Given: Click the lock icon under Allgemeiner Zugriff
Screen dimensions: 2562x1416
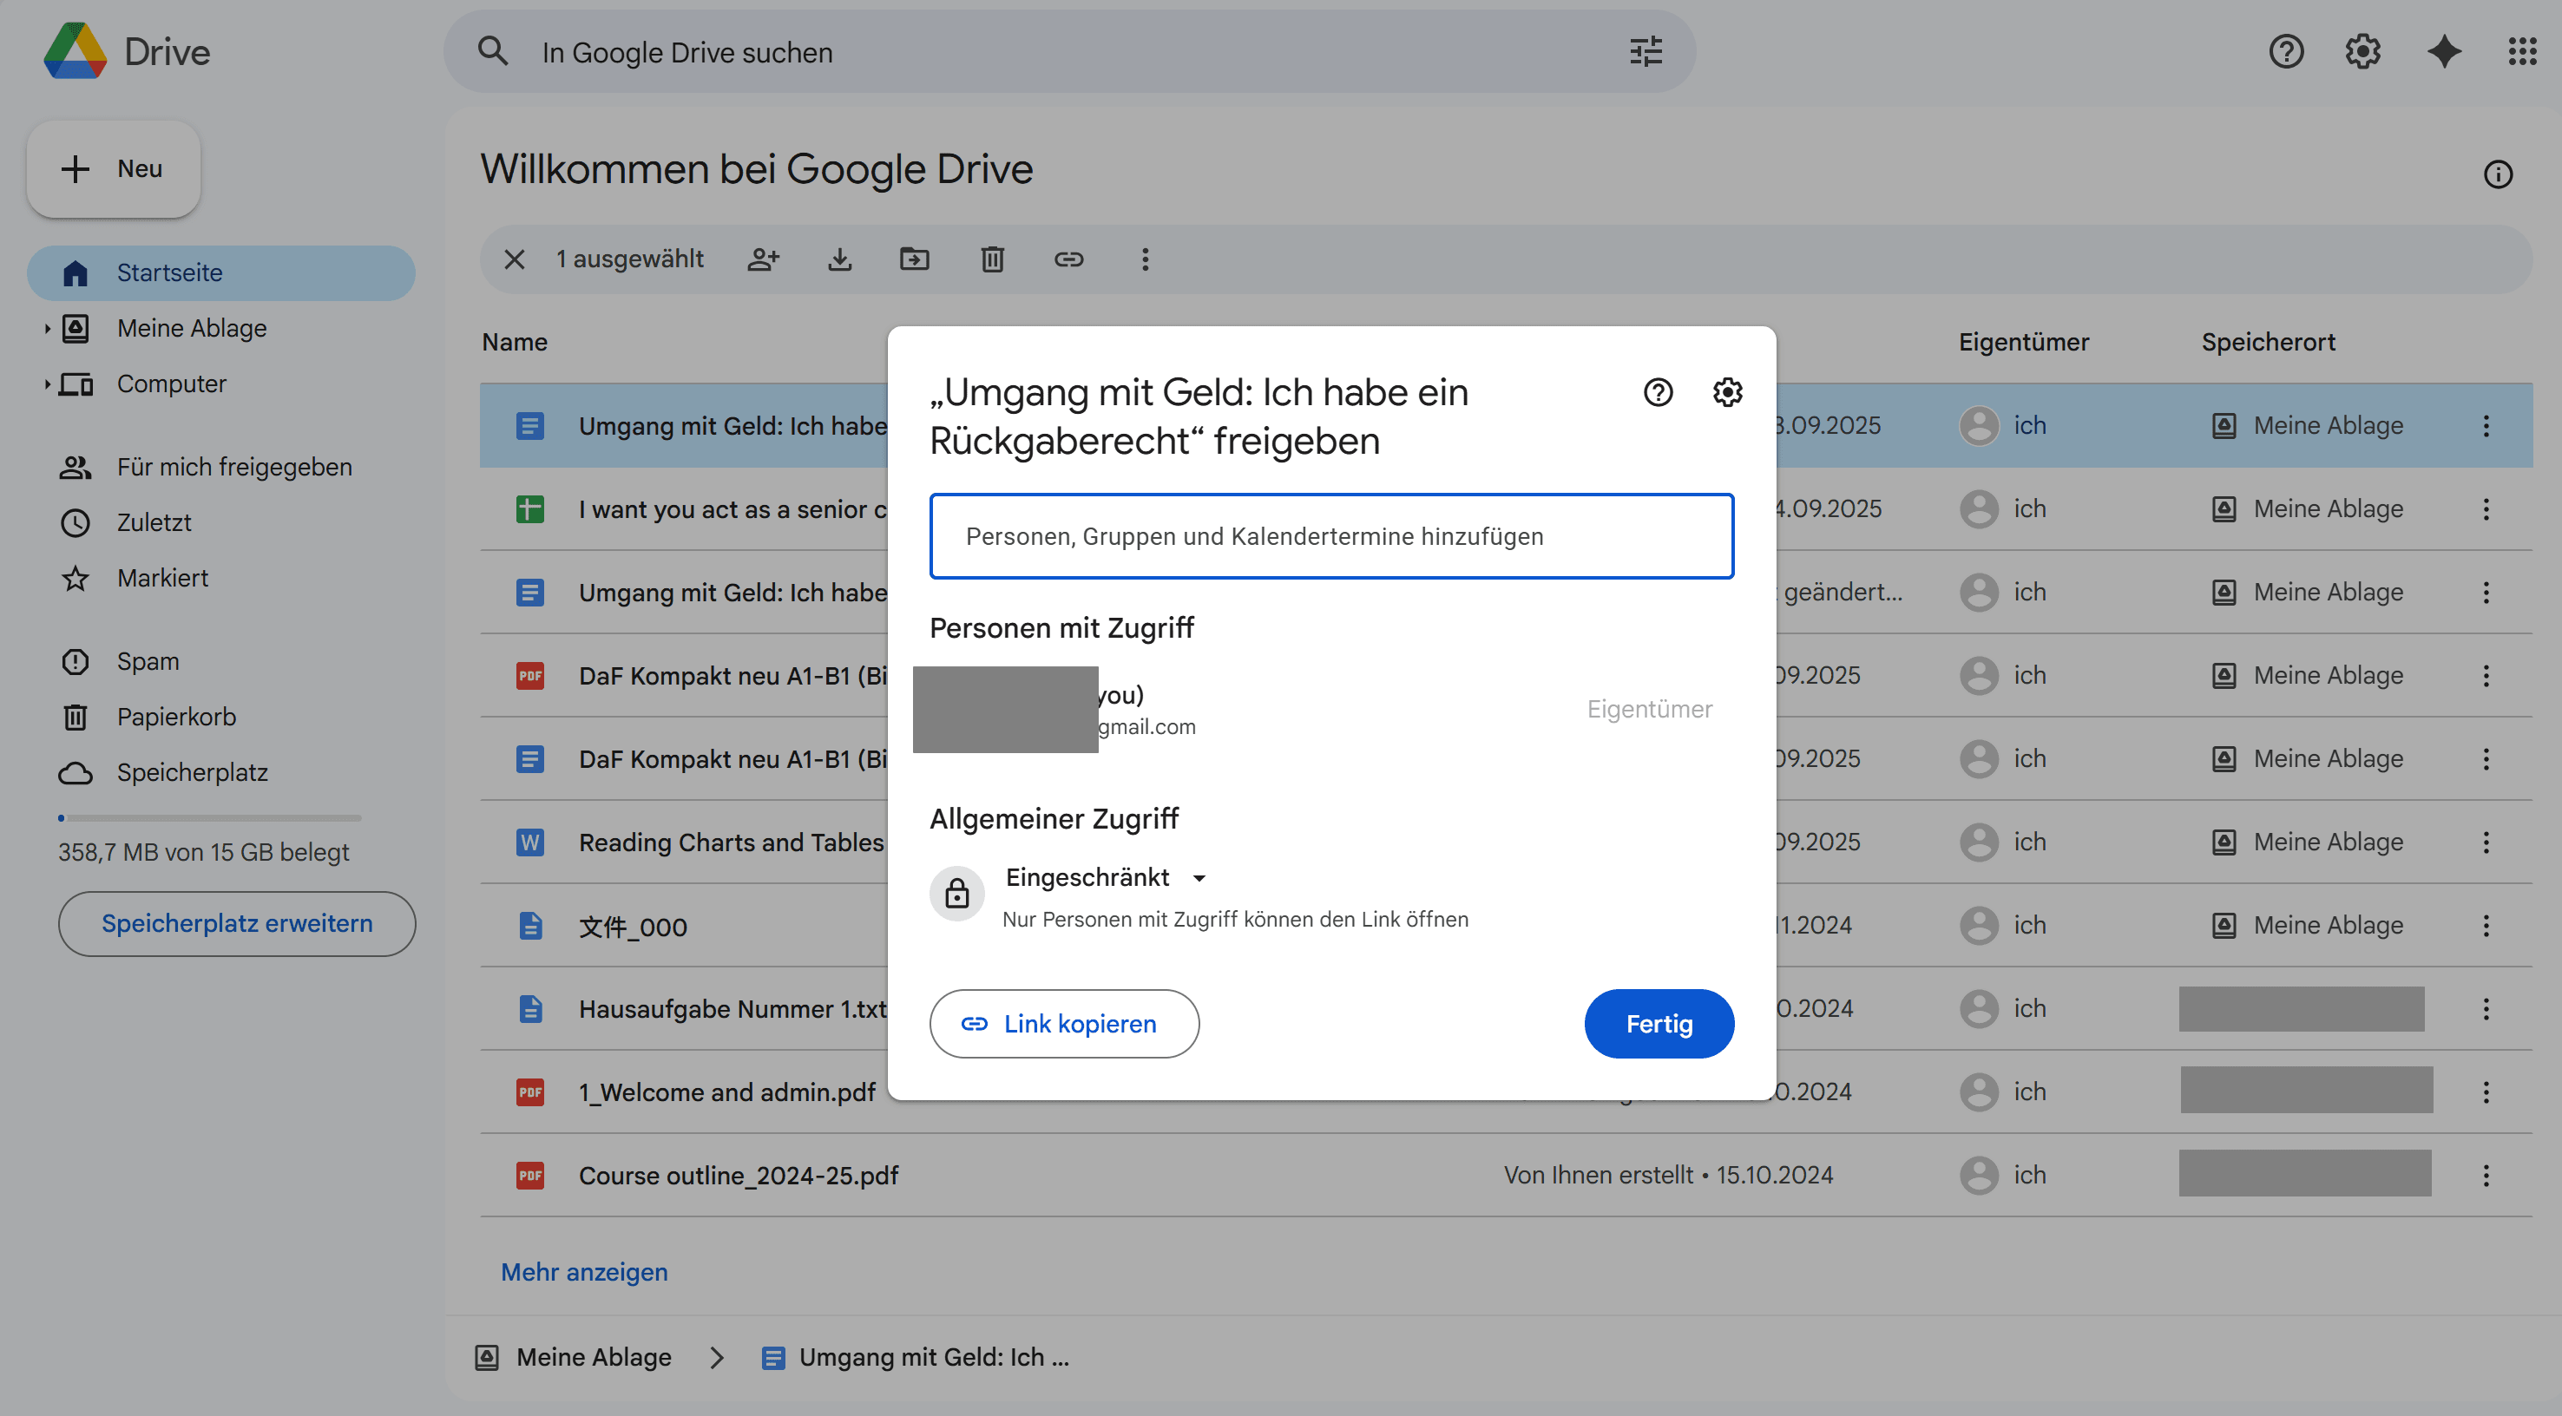Looking at the screenshot, I should pyautogui.click(x=956, y=893).
